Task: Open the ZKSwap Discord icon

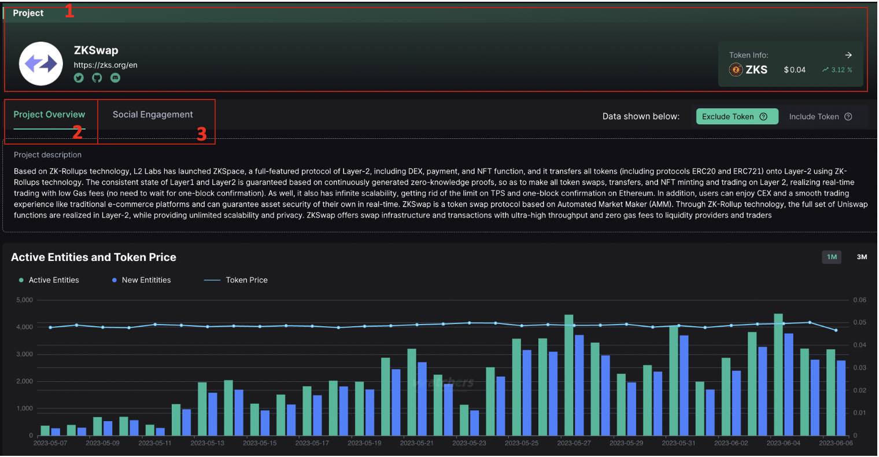Action: (116, 78)
